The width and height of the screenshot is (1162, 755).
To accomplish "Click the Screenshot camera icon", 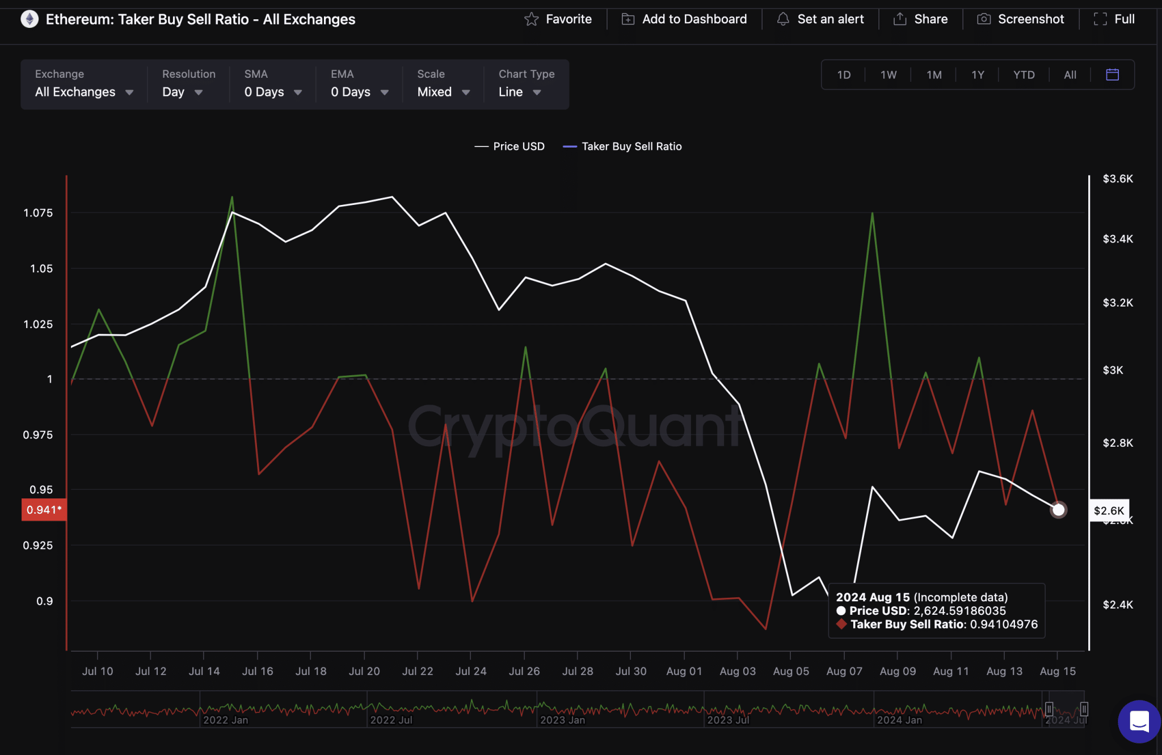I will pos(984,19).
